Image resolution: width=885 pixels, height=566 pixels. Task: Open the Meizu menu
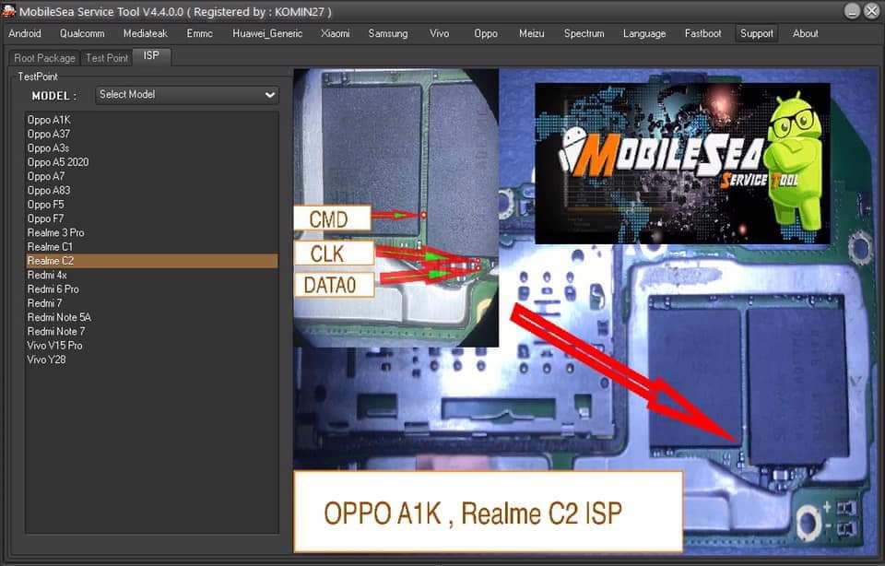[x=532, y=33]
